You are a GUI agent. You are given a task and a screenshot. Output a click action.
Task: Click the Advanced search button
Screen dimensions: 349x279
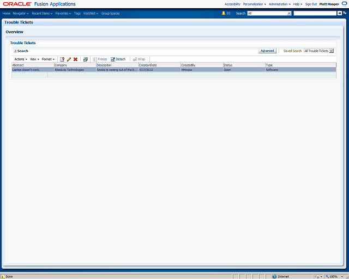pyautogui.click(x=267, y=51)
